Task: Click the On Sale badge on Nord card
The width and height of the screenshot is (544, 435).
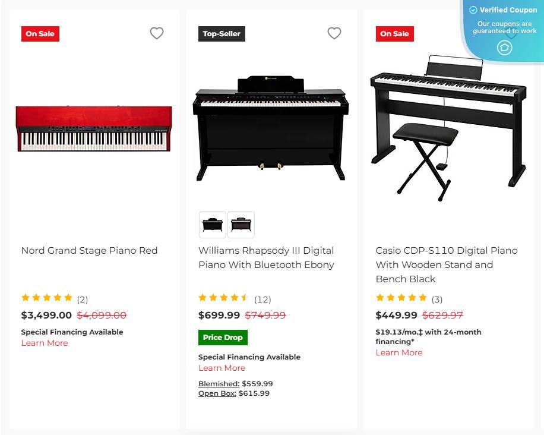Action: [40, 34]
